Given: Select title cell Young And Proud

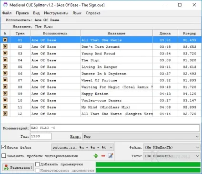Looking at the screenshot, I should click(117, 54).
